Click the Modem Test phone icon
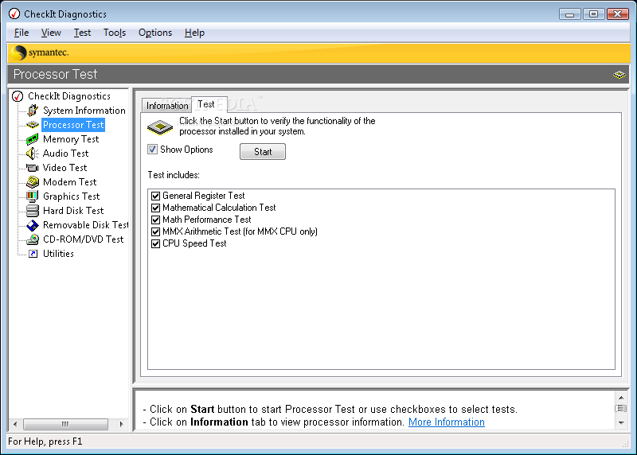Screen dimensions: 637x455 (x=33, y=182)
